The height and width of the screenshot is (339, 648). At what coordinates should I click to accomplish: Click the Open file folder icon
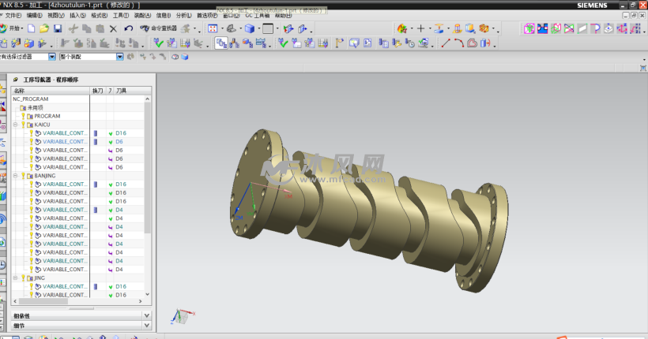(44, 28)
